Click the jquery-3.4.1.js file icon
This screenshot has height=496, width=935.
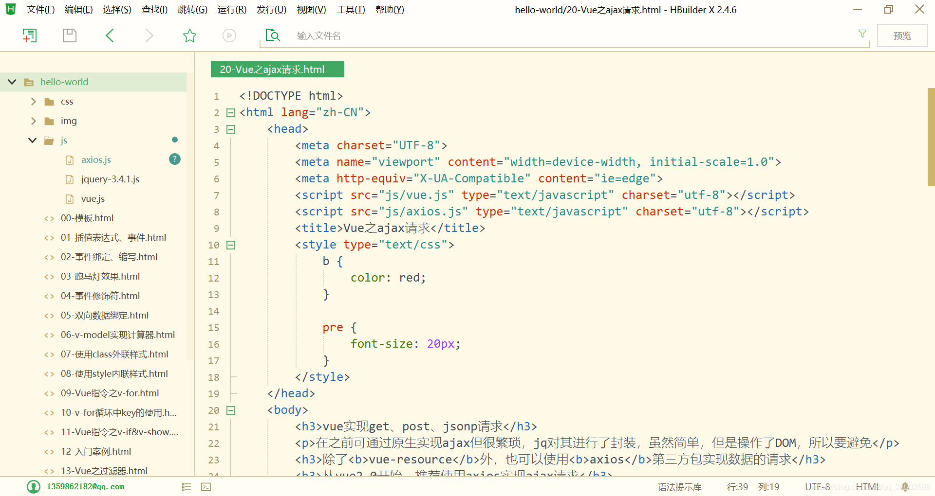[70, 179]
